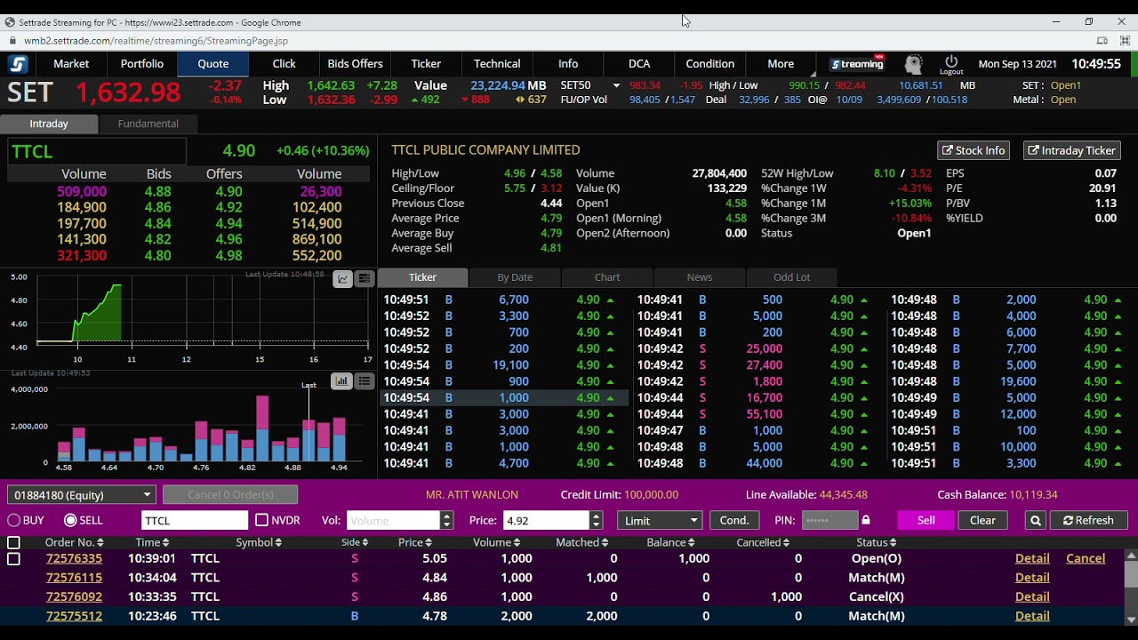This screenshot has height=640, width=1138.
Task: Click the Refresh button
Action: click(1088, 521)
